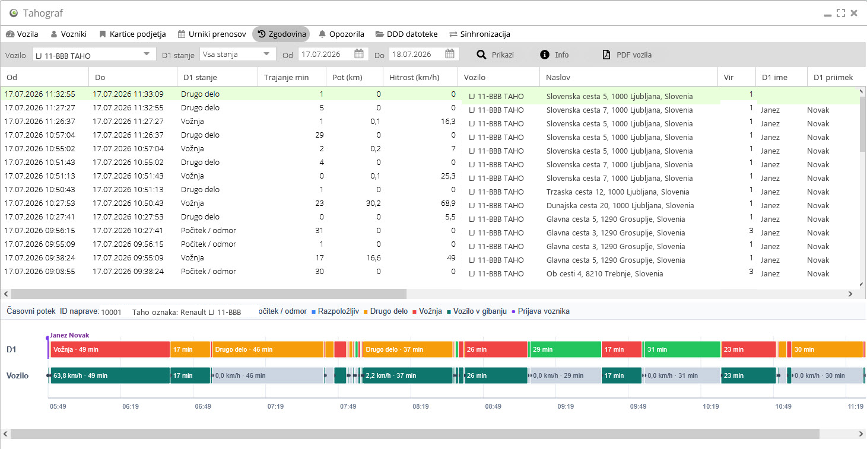Click the PDF vozila document icon
The height and width of the screenshot is (449, 867).
click(x=606, y=55)
